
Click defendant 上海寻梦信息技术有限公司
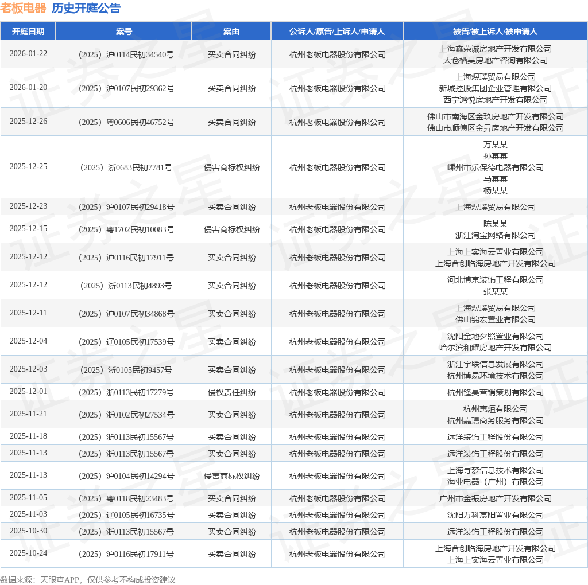point(496,470)
